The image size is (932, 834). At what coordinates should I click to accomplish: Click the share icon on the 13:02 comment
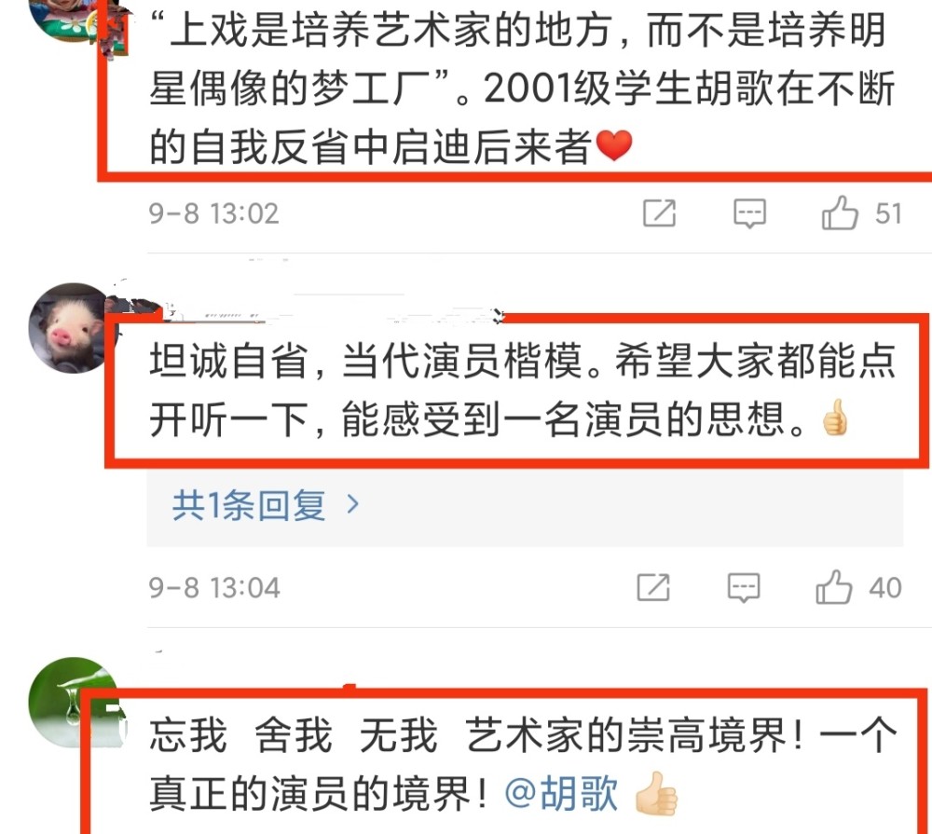659,212
